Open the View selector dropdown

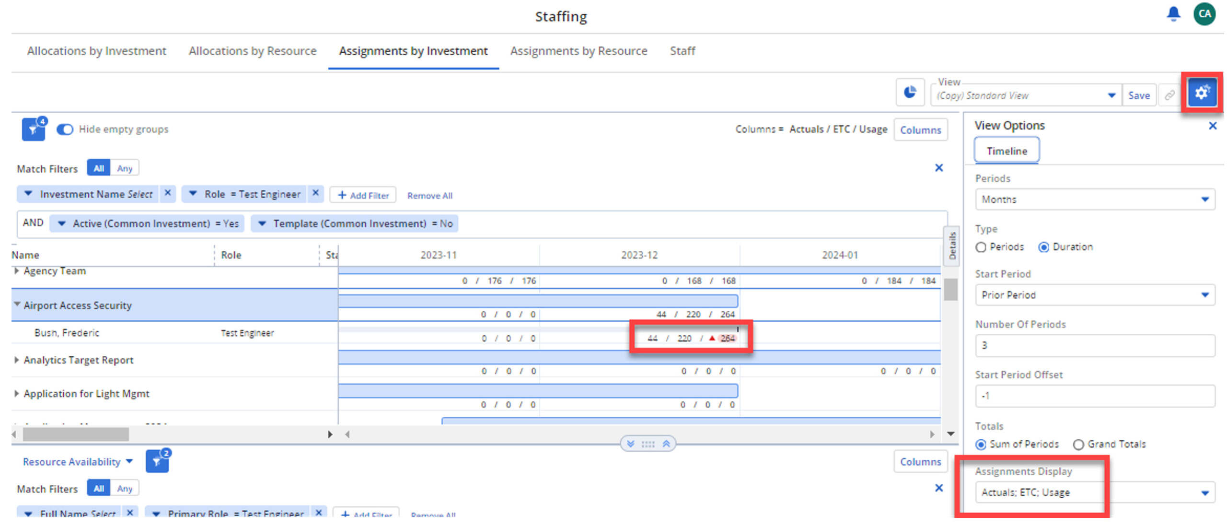1026,95
